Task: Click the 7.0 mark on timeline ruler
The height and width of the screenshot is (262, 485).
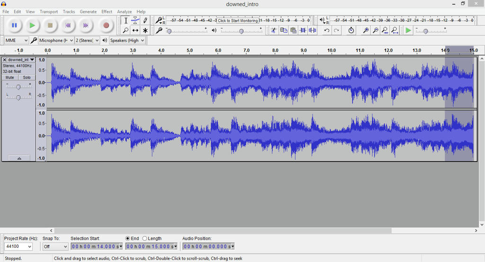Action: [246, 50]
